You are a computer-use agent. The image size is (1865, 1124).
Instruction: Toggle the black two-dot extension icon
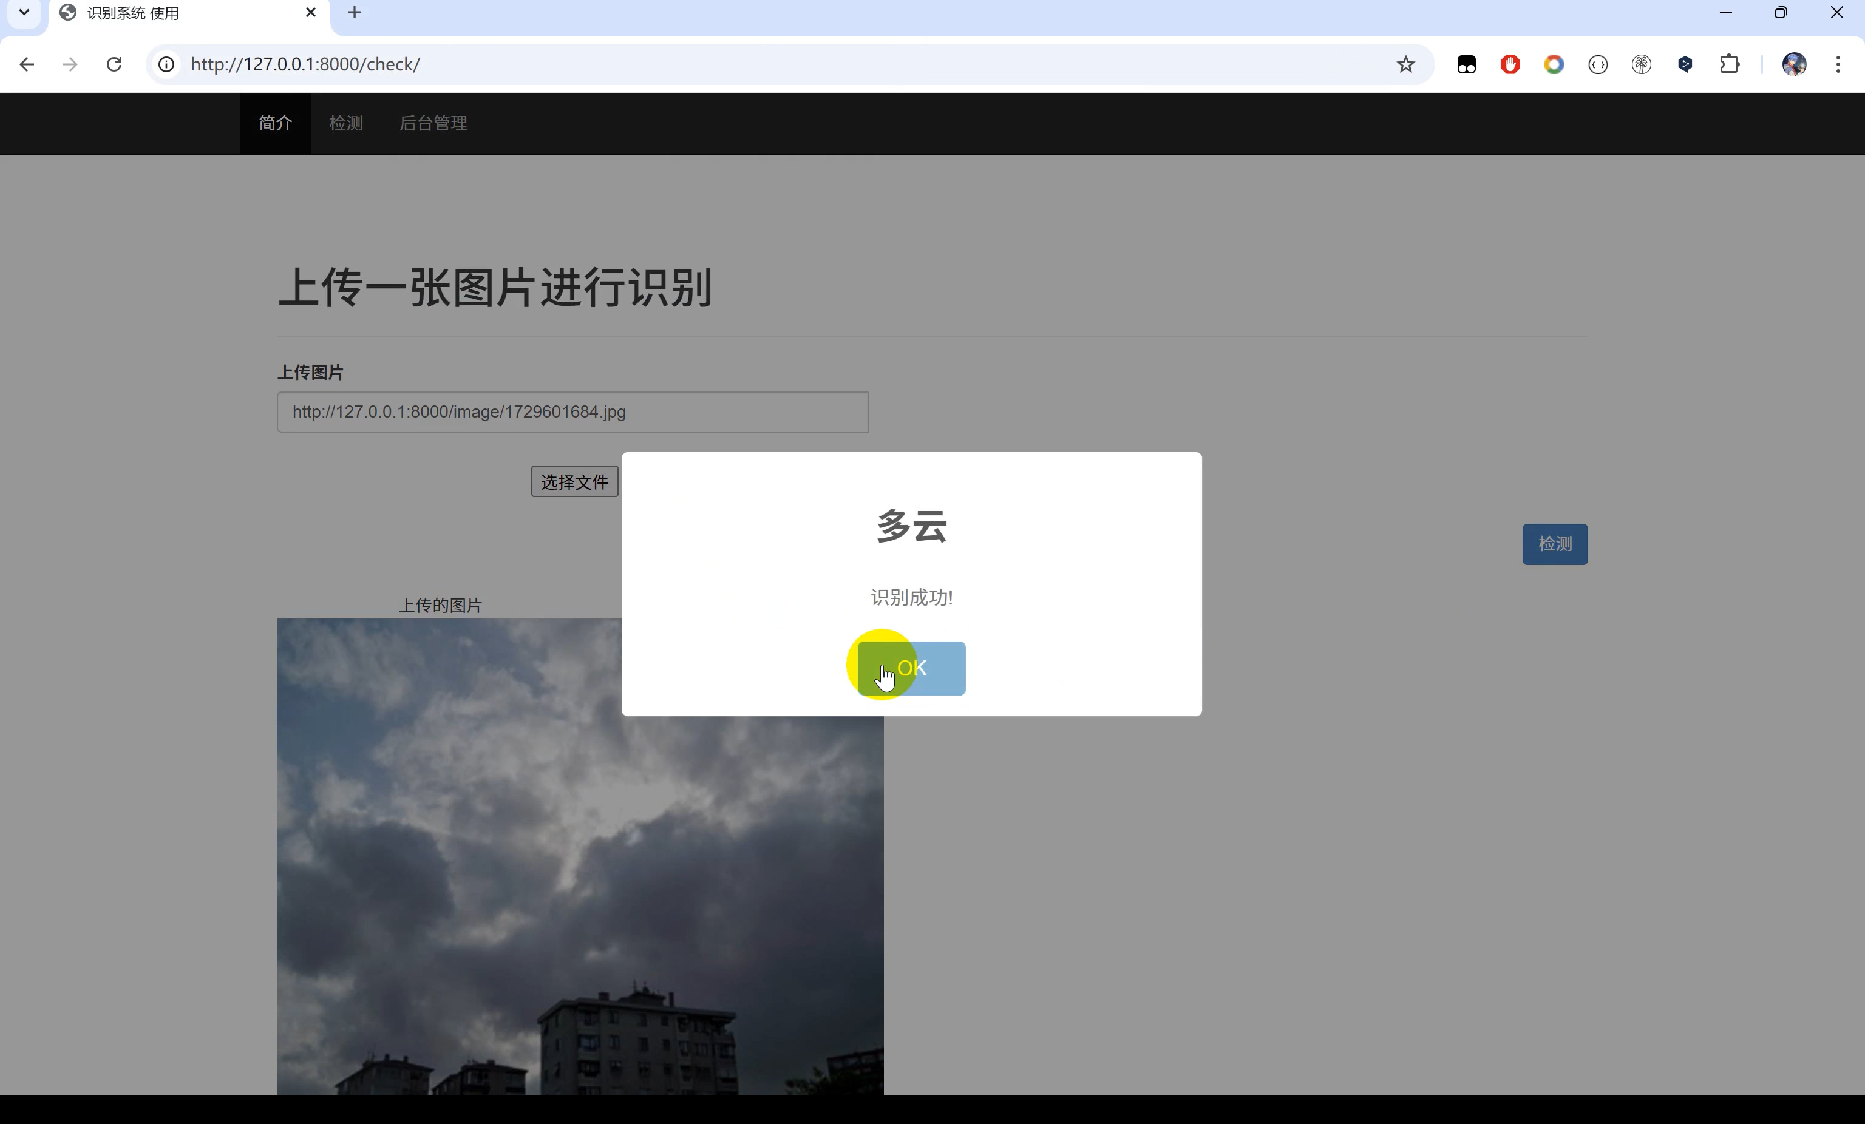[x=1467, y=64]
